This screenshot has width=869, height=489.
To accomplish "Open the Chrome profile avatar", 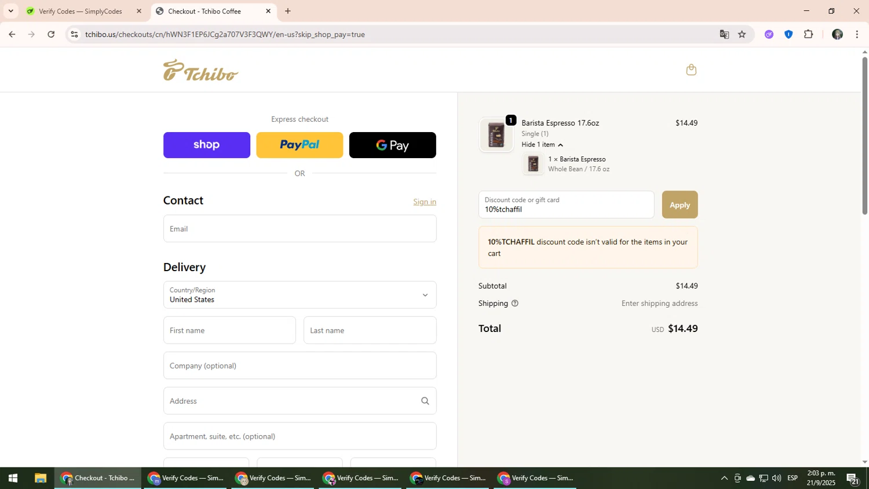I will click(x=837, y=35).
